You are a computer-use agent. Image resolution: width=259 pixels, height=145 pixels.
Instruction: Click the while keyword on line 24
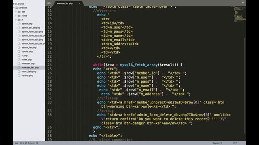tap(98, 65)
